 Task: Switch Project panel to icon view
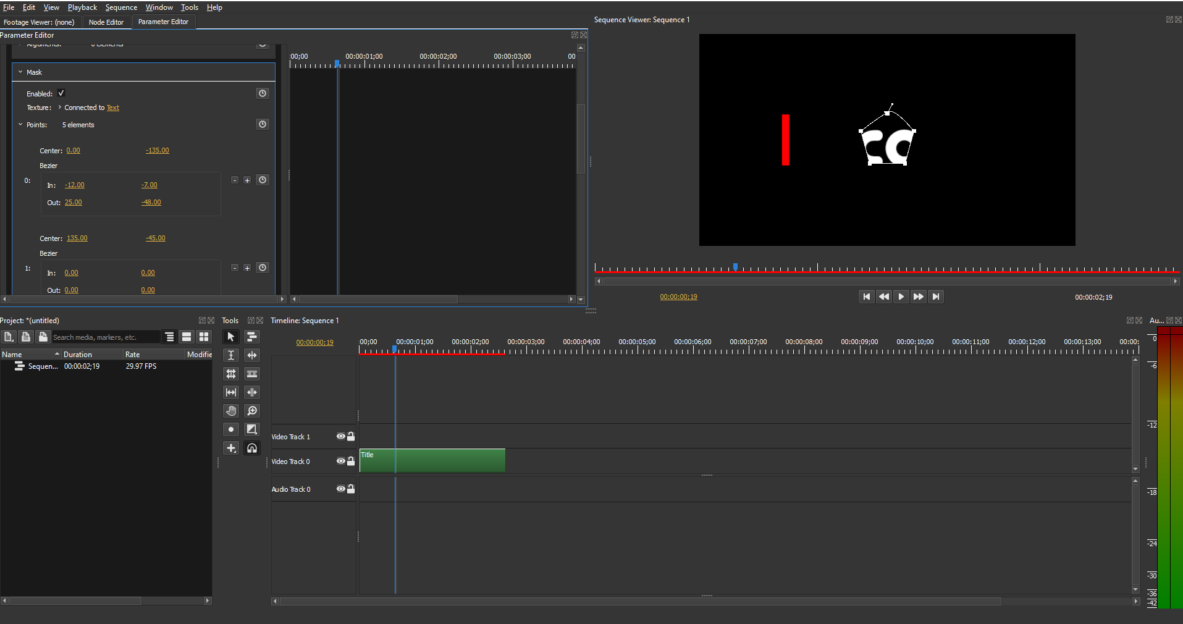pyautogui.click(x=204, y=337)
